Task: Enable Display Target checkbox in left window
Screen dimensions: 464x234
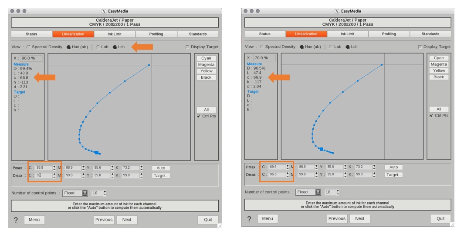Action: click(x=187, y=47)
